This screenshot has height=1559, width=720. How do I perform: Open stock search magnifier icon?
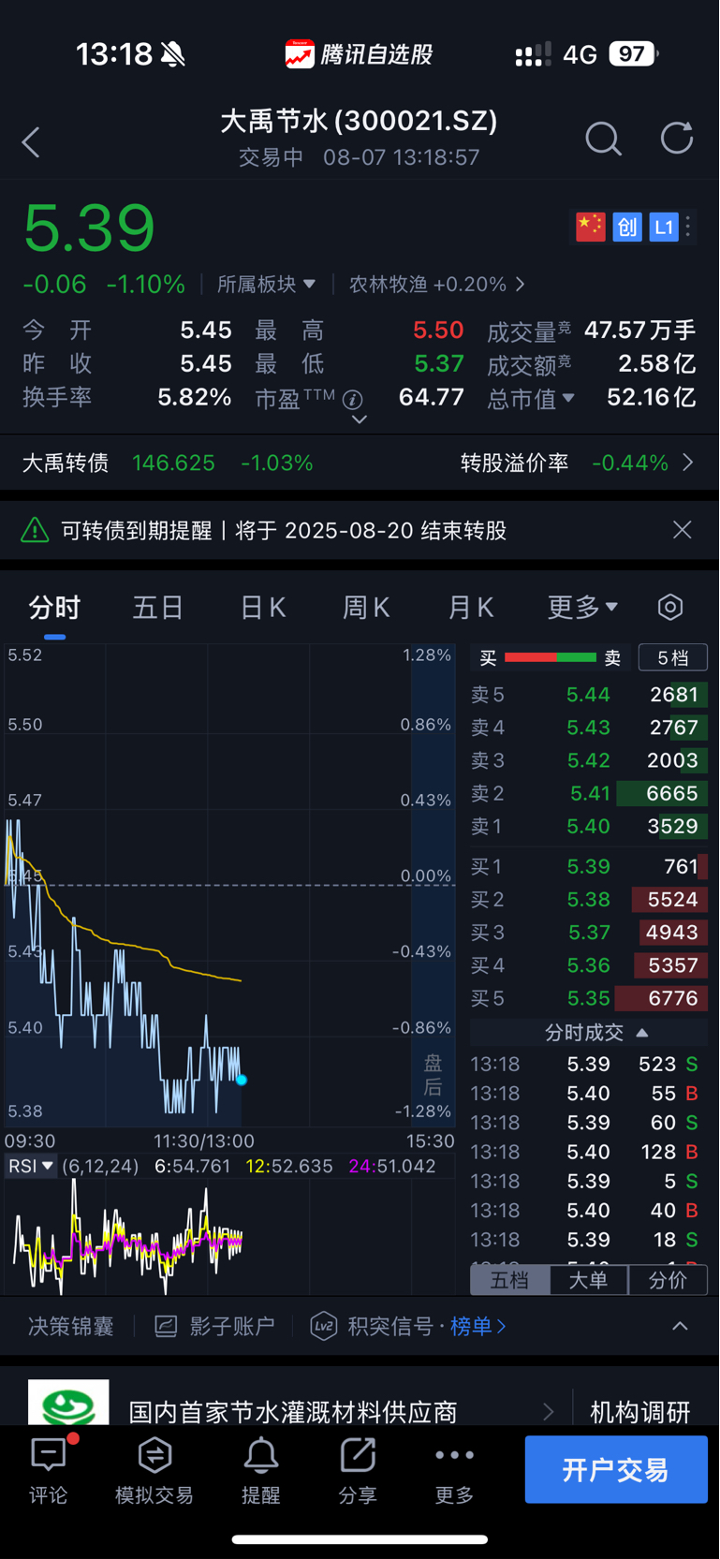(603, 139)
